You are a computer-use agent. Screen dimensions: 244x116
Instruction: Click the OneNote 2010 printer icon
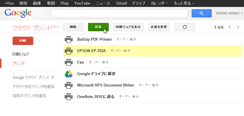click(69, 97)
